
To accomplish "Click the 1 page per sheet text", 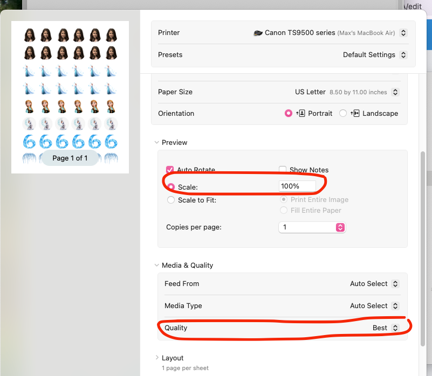I will (185, 368).
